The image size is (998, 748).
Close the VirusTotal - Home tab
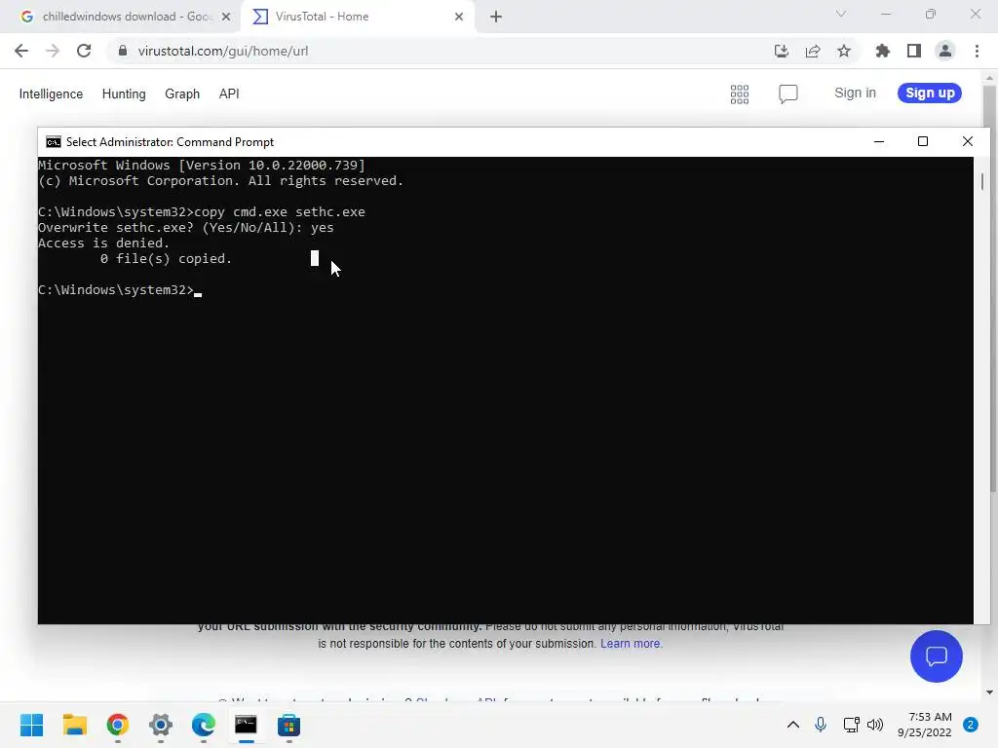(459, 18)
